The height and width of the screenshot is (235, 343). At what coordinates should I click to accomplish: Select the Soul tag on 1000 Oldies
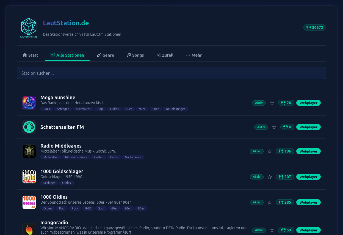coord(101,208)
